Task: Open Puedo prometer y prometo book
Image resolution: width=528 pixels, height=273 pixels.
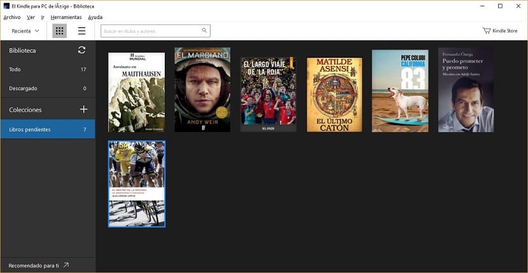Action: click(466, 90)
